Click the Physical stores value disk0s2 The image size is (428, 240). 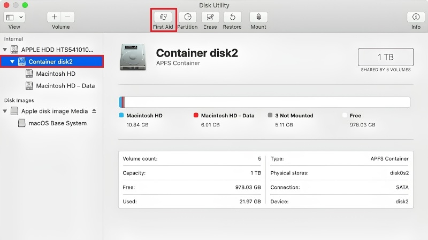[x=399, y=173]
